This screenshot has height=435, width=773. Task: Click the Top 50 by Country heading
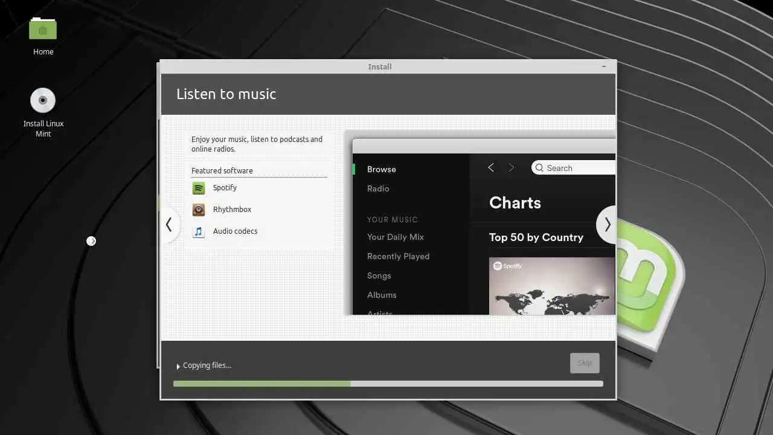click(536, 237)
